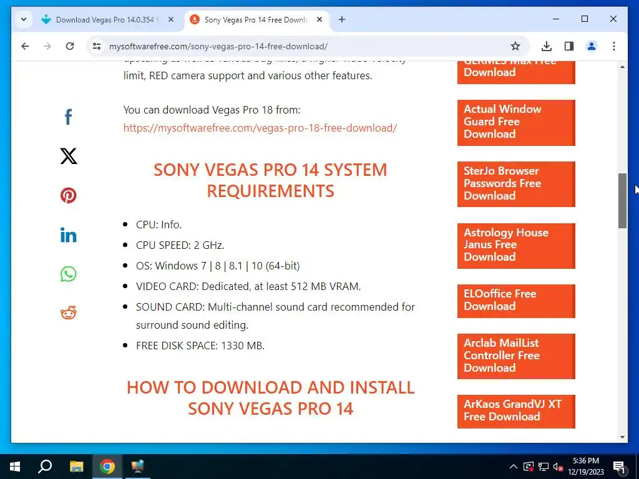Click the scrollbar up arrow
The height and width of the screenshot is (479, 639).
(x=622, y=67)
